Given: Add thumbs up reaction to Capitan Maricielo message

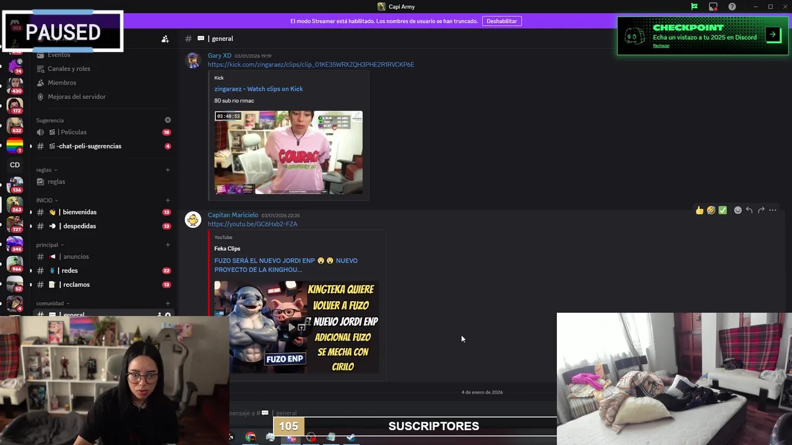Looking at the screenshot, I should [x=699, y=210].
